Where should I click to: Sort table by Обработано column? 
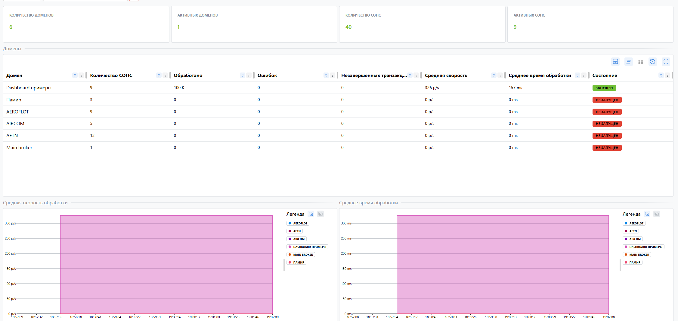coord(242,75)
